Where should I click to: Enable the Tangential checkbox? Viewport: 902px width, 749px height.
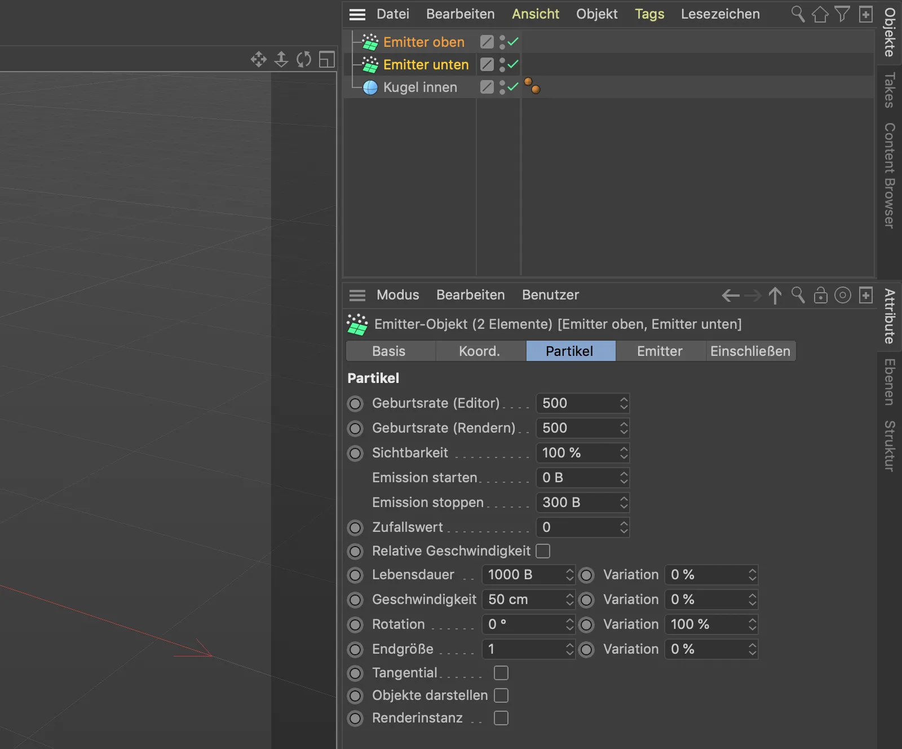coord(501,673)
